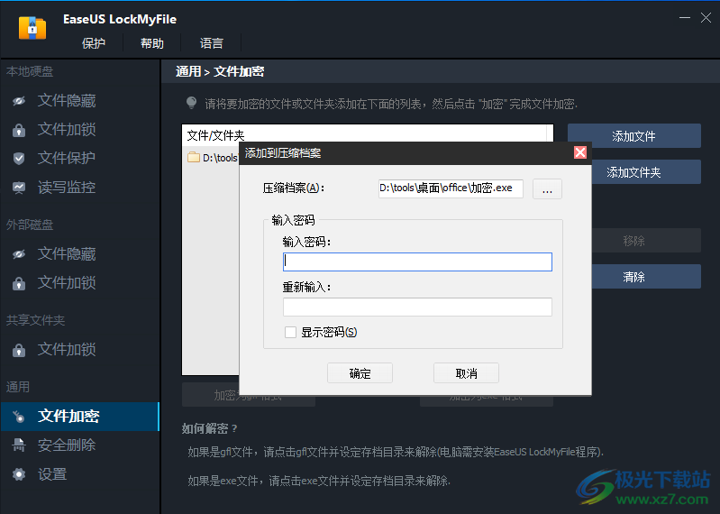Screen dimensions: 720x514
Task: Click the 通用 breadcrumb link
Action: (188, 71)
